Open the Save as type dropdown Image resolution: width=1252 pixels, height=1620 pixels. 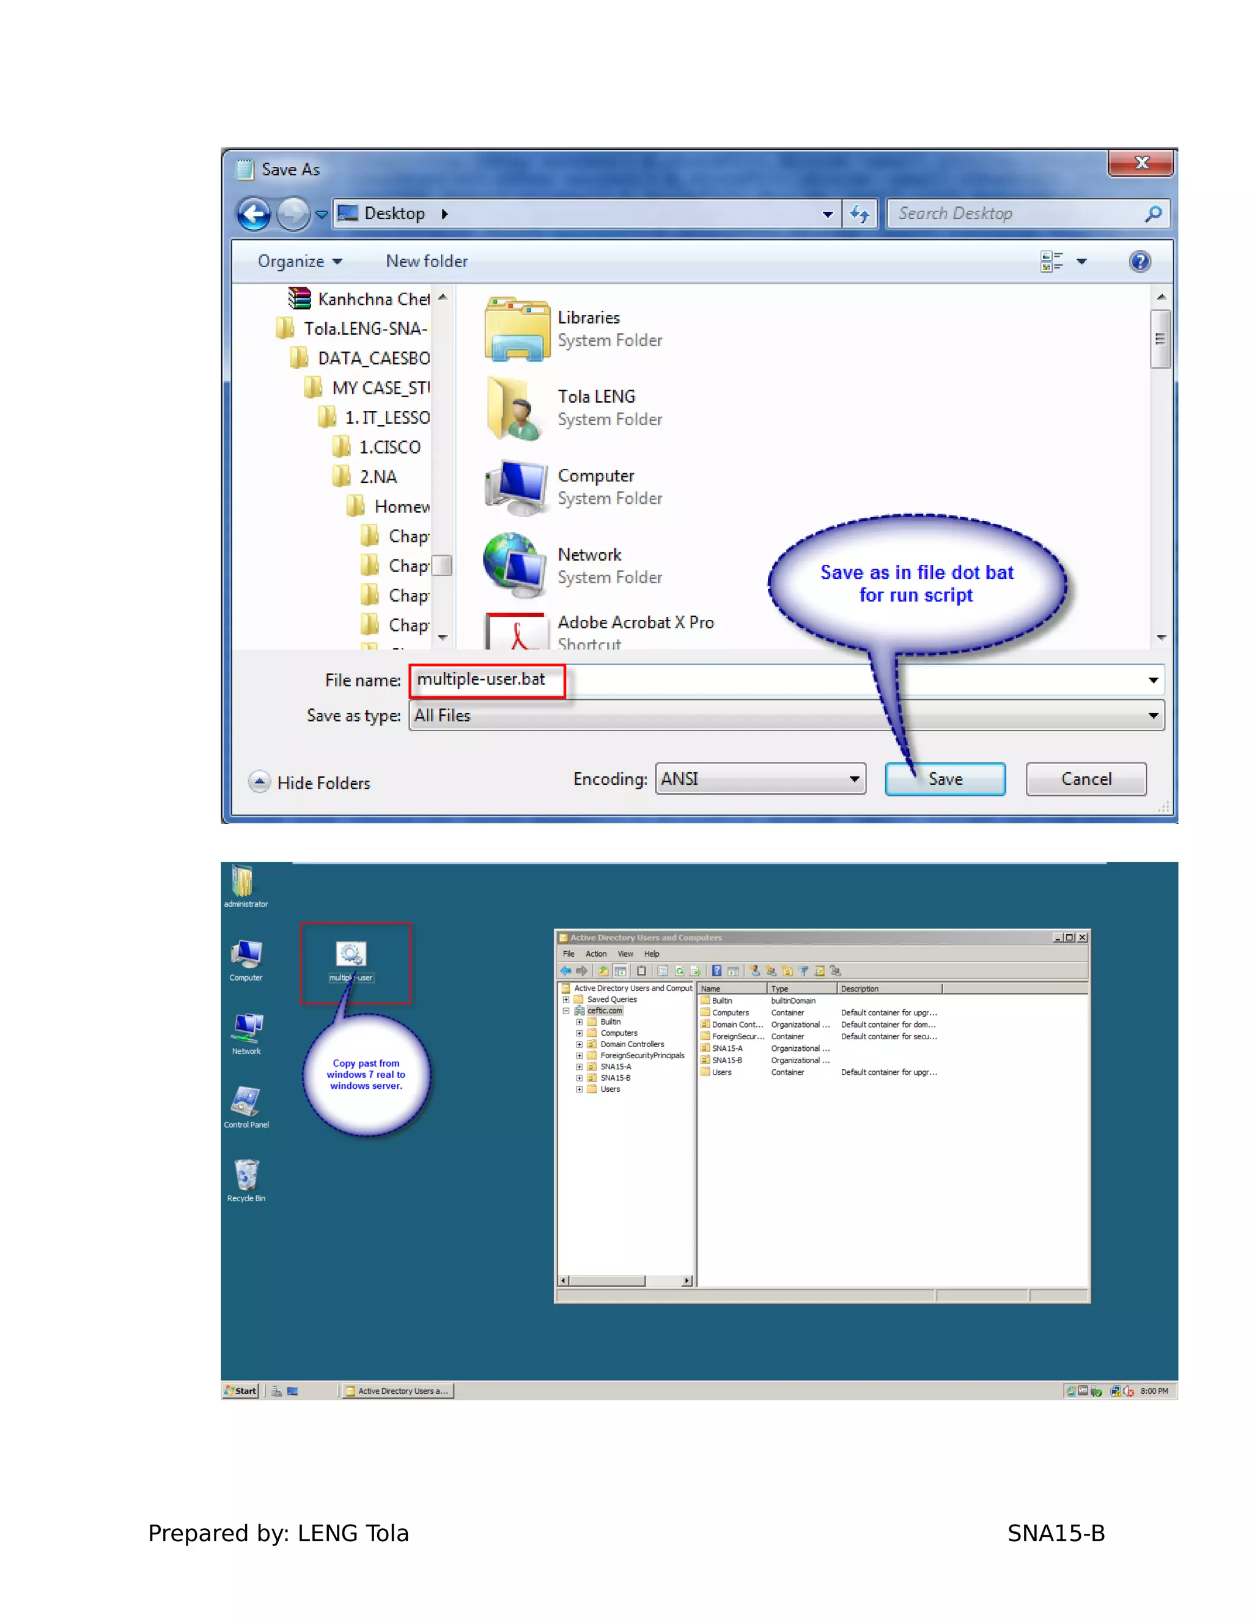click(x=1152, y=716)
